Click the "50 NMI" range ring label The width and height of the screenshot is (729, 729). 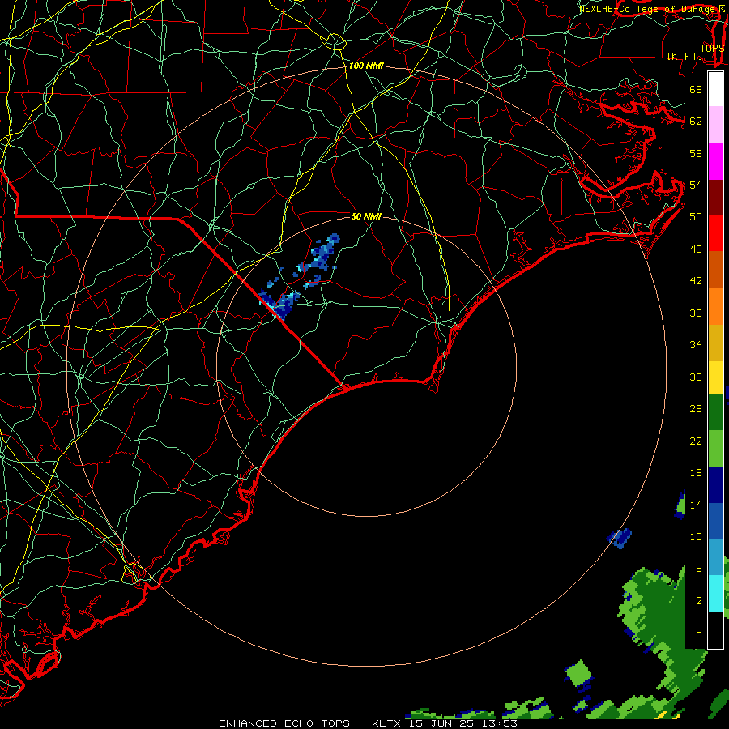pos(366,216)
